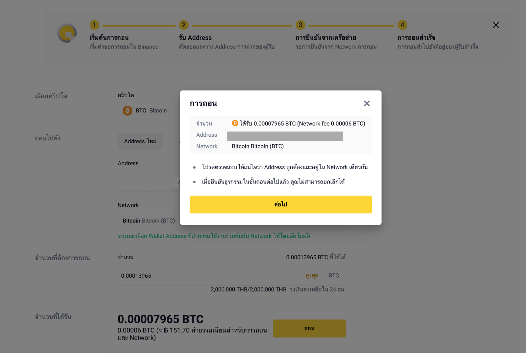Click the step 4 circle icon
This screenshot has width=526, height=353.
pyautogui.click(x=402, y=25)
